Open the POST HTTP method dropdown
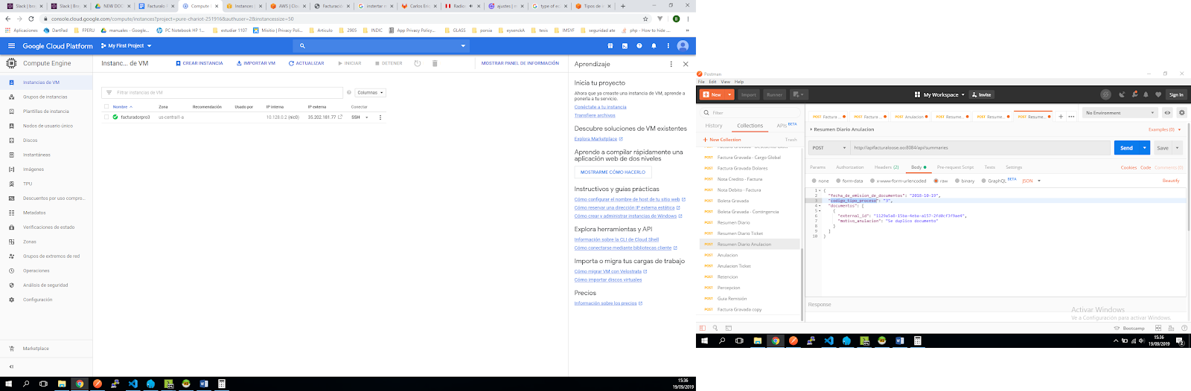The height and width of the screenshot is (391, 1191). tap(828, 148)
